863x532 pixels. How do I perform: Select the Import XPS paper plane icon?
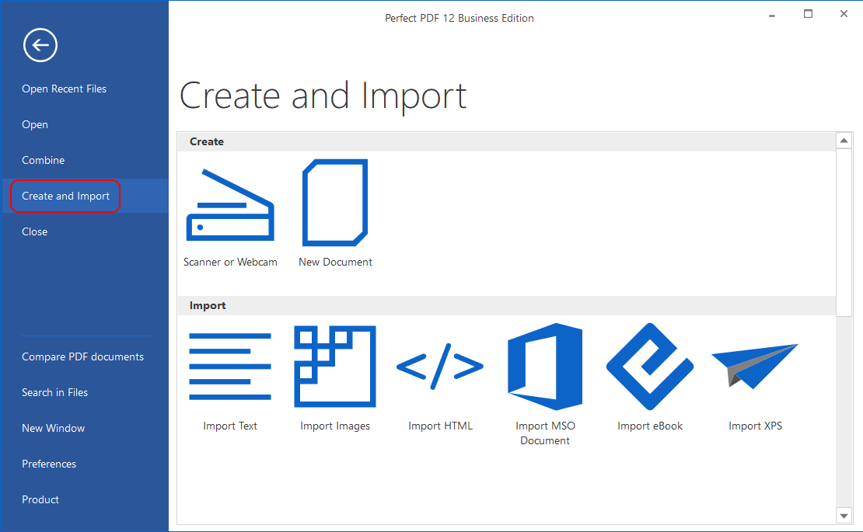click(755, 366)
